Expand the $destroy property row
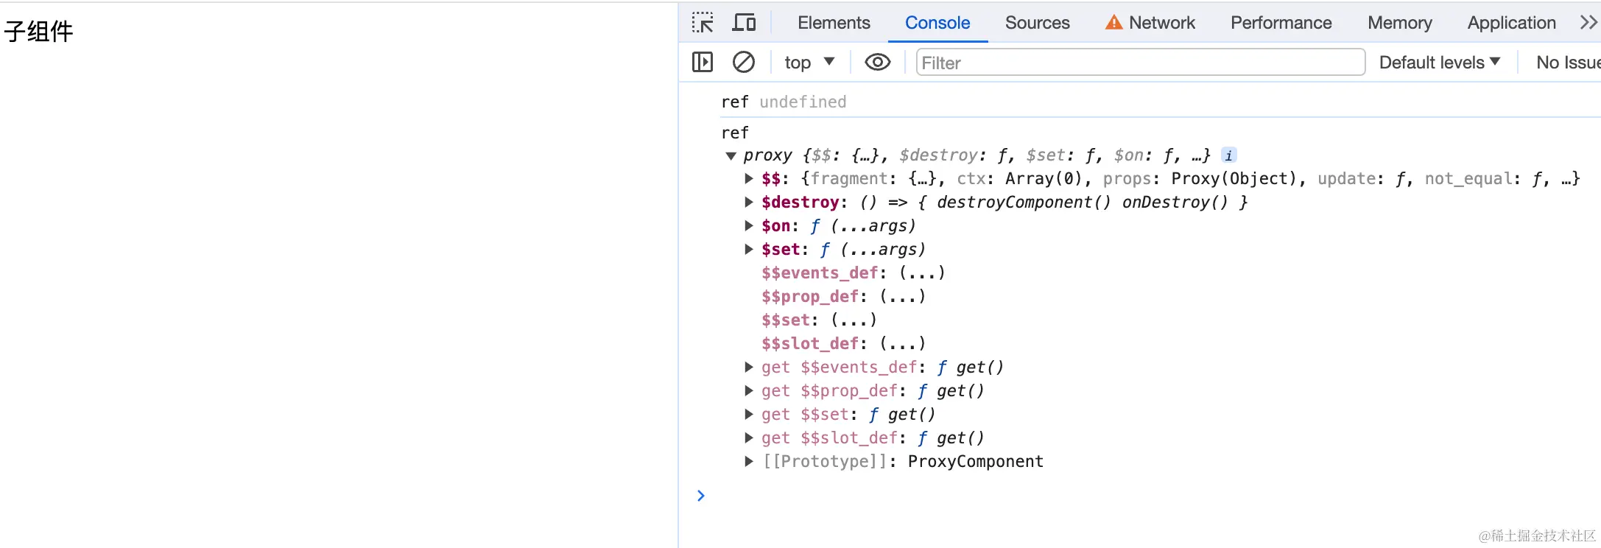The width and height of the screenshot is (1601, 548). [749, 203]
